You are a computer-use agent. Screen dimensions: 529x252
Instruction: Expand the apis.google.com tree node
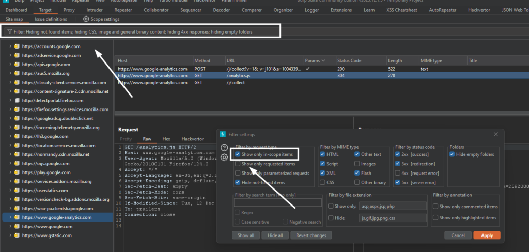[x=10, y=65]
